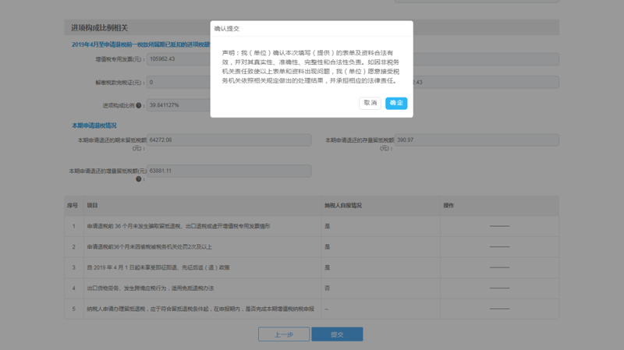Click the 进项构成比例 field showing 39.841127%

click(178, 104)
